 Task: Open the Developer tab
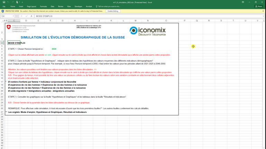[x=78, y=7]
